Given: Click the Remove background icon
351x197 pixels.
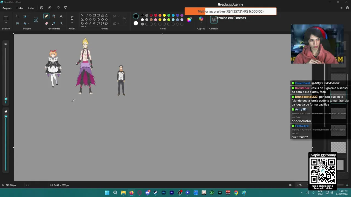Looking at the screenshot, I should [17, 23].
